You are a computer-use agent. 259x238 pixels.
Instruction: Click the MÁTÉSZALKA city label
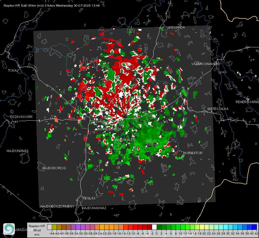point(218,109)
